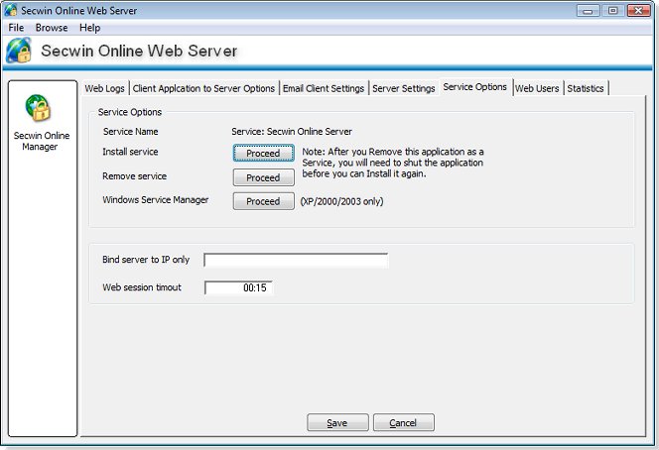Click the title bar application icon
Screen dimensions: 659x450
point(12,10)
